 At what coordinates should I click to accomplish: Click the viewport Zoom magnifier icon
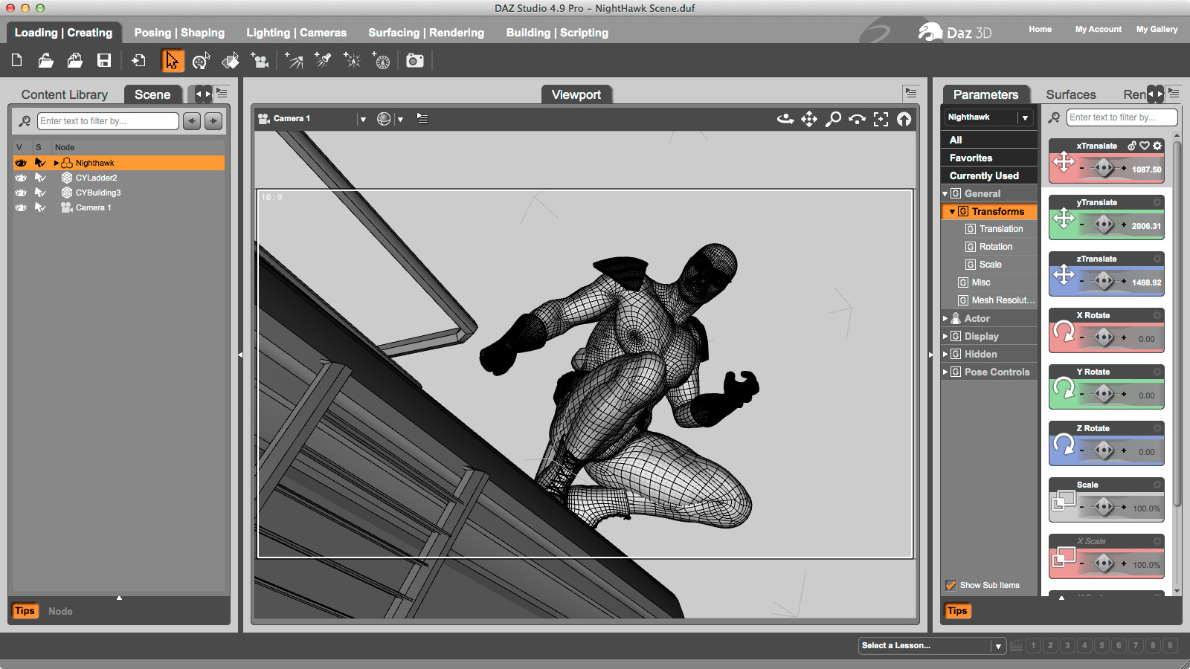point(833,119)
